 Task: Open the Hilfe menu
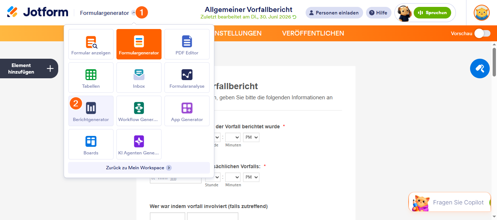coord(378,13)
